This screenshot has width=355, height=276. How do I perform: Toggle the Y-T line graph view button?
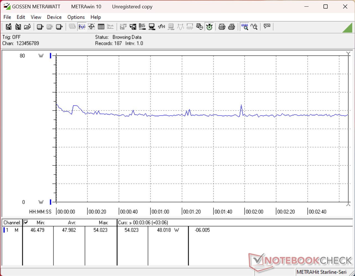coord(82,27)
